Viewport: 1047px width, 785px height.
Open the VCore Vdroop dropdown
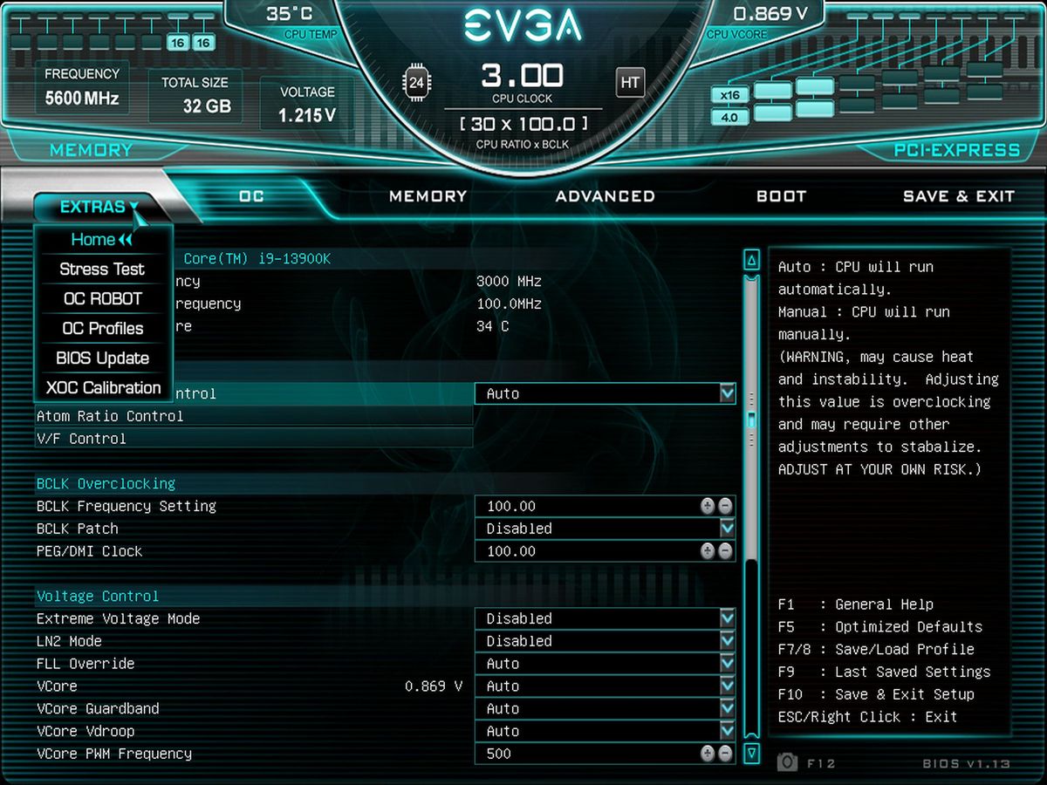[606, 732]
